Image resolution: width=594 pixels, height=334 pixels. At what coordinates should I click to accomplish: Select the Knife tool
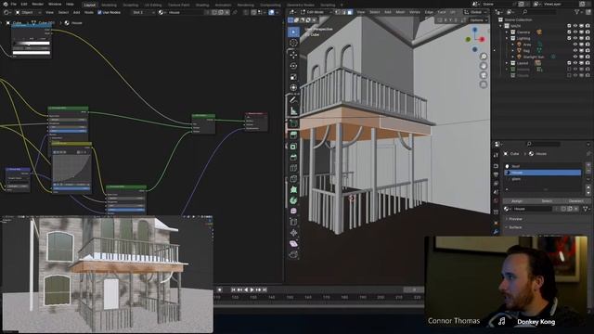[293, 179]
